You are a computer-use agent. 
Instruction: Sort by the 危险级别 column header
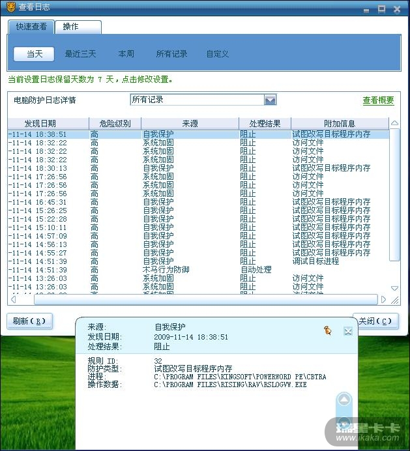(115, 124)
